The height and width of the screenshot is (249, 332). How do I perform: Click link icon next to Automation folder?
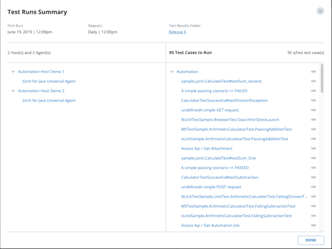[x=313, y=72]
